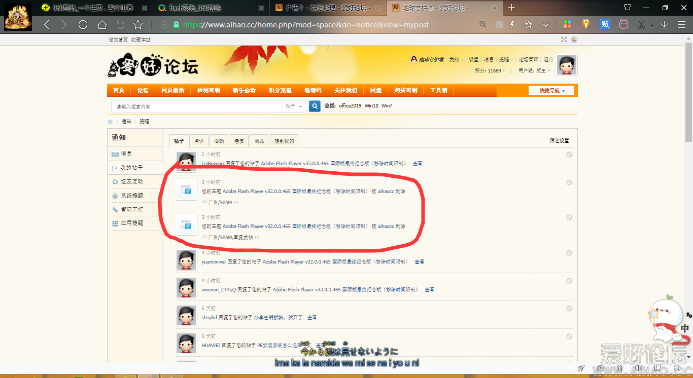Toggle ignore on the yuanxinwei reply notification
693x378 pixels.
569,252
